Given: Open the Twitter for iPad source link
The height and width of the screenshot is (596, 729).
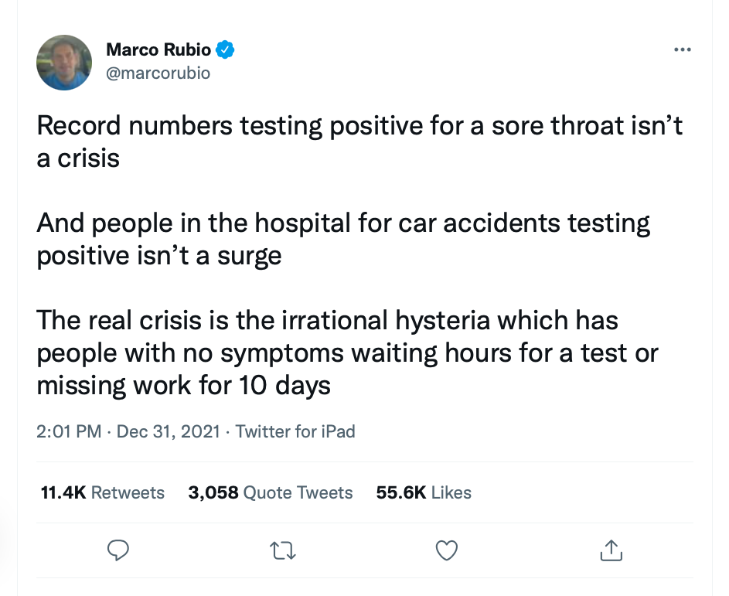Looking at the screenshot, I should click(x=295, y=431).
